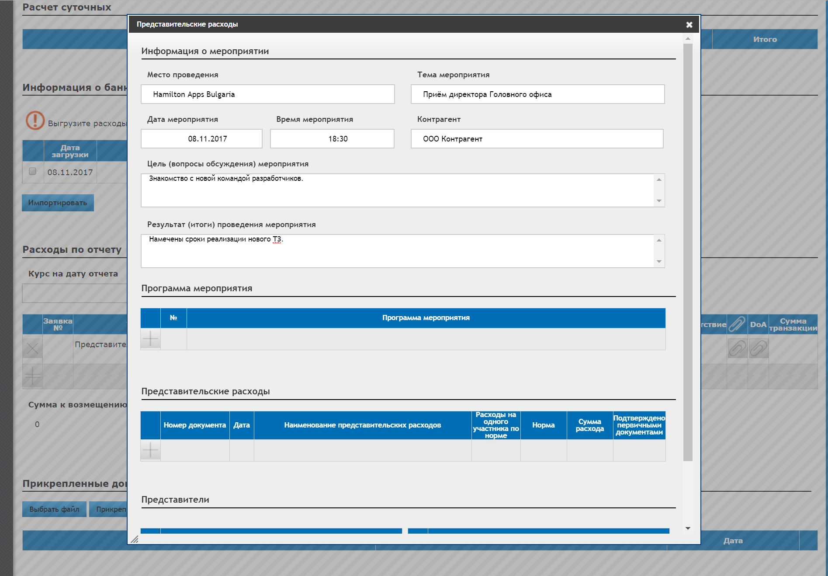828x576 pixels.
Task: Click plus icon in report expenses table
Action: coord(32,376)
